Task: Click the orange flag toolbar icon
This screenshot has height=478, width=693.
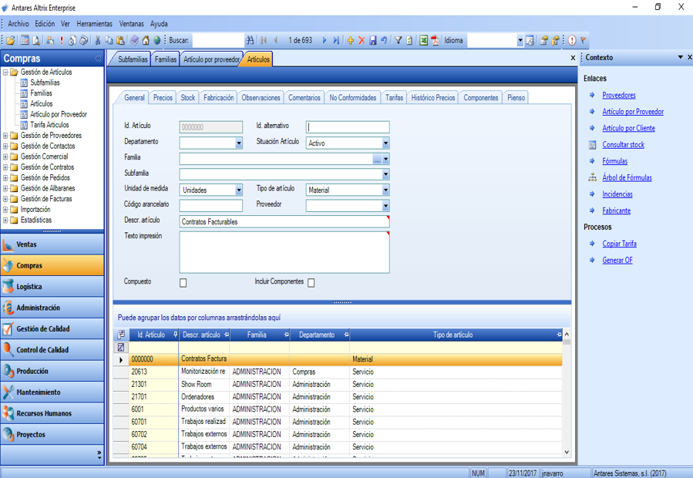Action: pos(584,40)
